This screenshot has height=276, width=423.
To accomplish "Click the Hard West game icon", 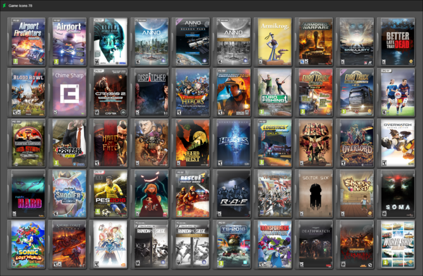I will pos(191,143).
